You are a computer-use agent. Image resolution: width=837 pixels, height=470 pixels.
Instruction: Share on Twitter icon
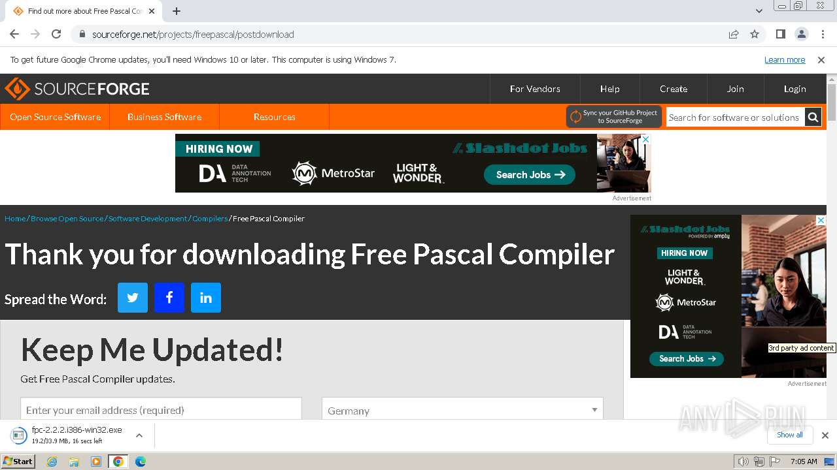133,298
